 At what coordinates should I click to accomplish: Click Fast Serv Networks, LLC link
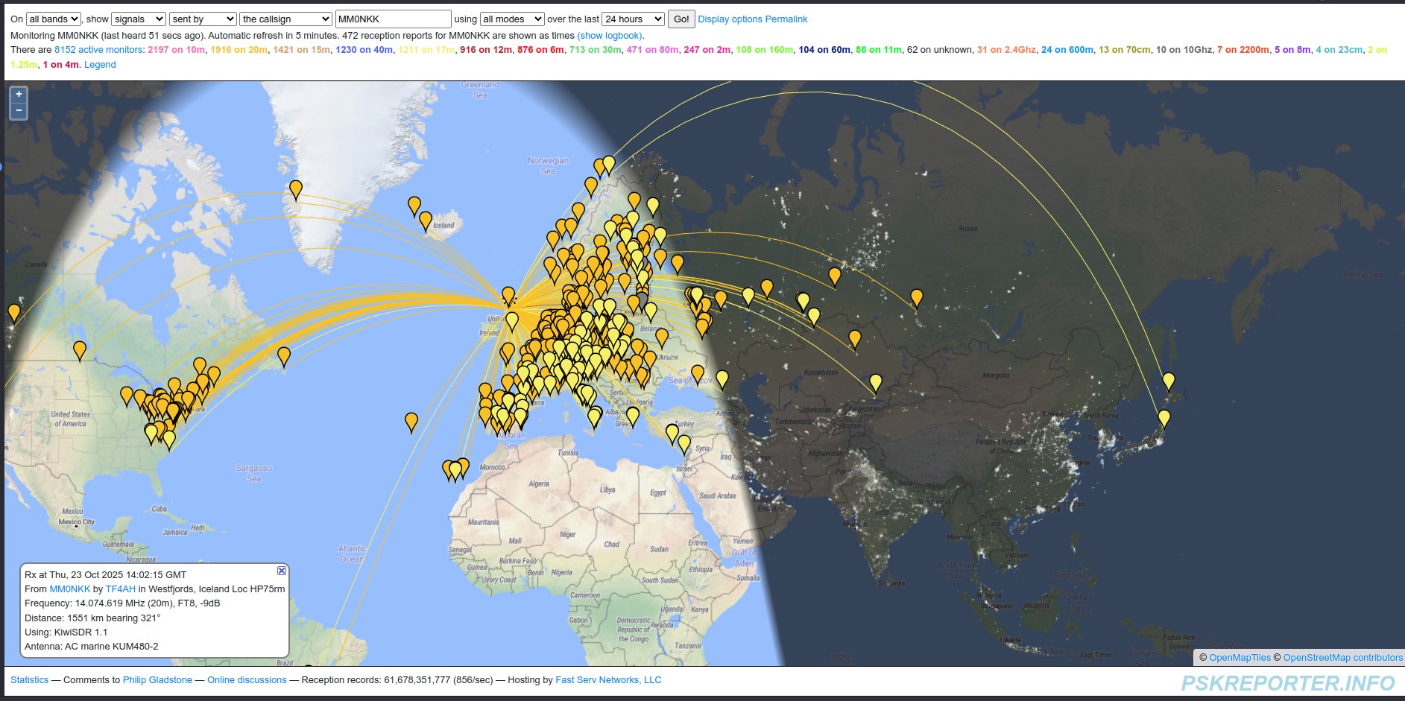point(608,680)
